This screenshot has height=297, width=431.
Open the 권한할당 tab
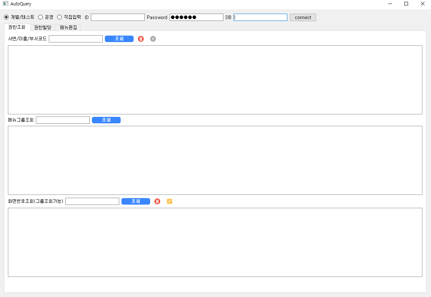(x=43, y=27)
